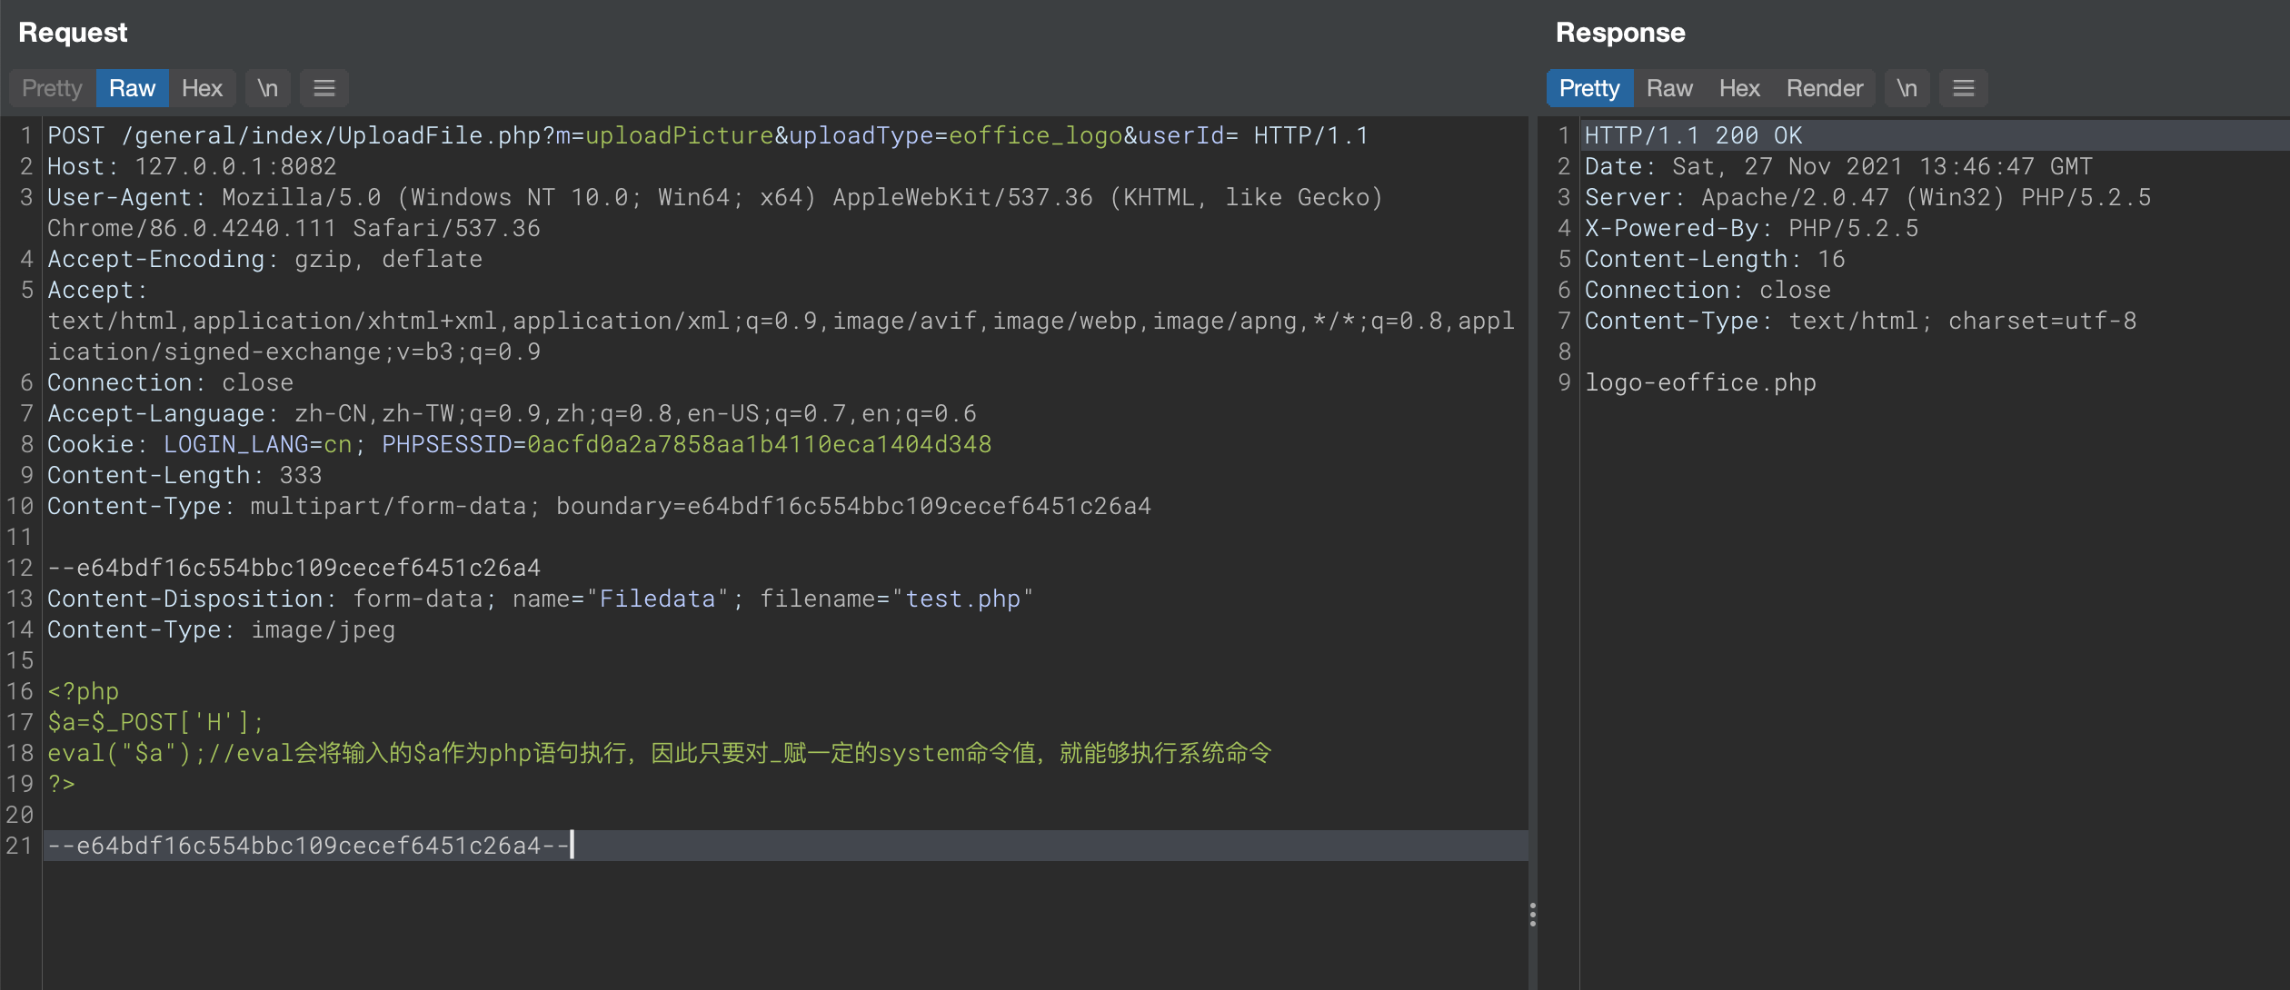This screenshot has height=990, width=2290.
Task: Open response Hex view
Action: 1739,88
